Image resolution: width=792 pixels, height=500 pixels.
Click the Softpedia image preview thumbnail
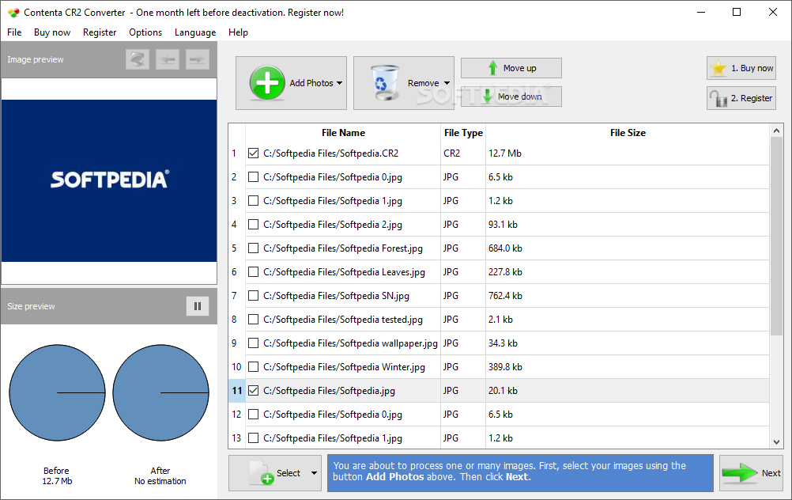coord(109,180)
